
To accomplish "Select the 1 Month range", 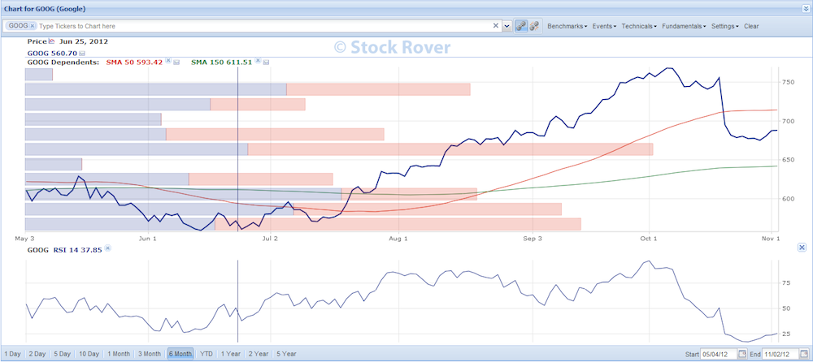I will pos(119,354).
